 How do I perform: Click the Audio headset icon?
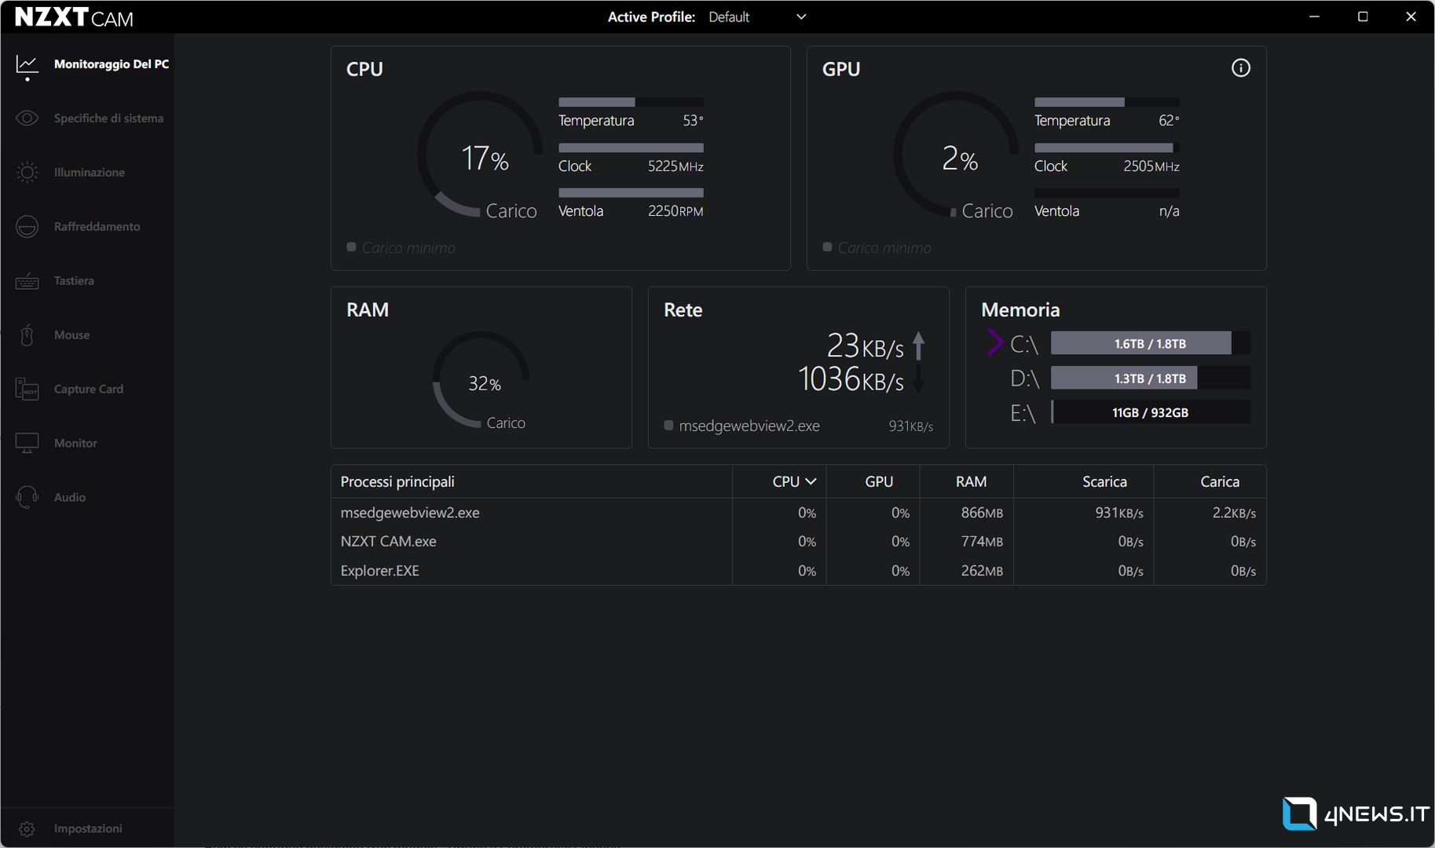(x=27, y=498)
